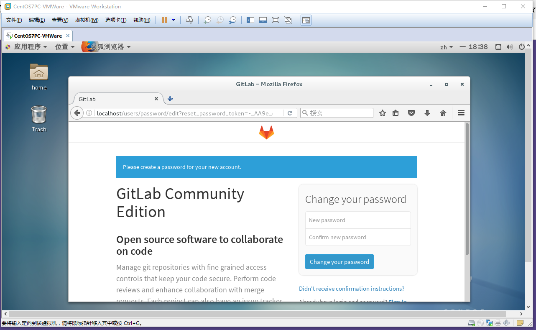Expand the 火狐浏览器 application menu

pos(106,47)
